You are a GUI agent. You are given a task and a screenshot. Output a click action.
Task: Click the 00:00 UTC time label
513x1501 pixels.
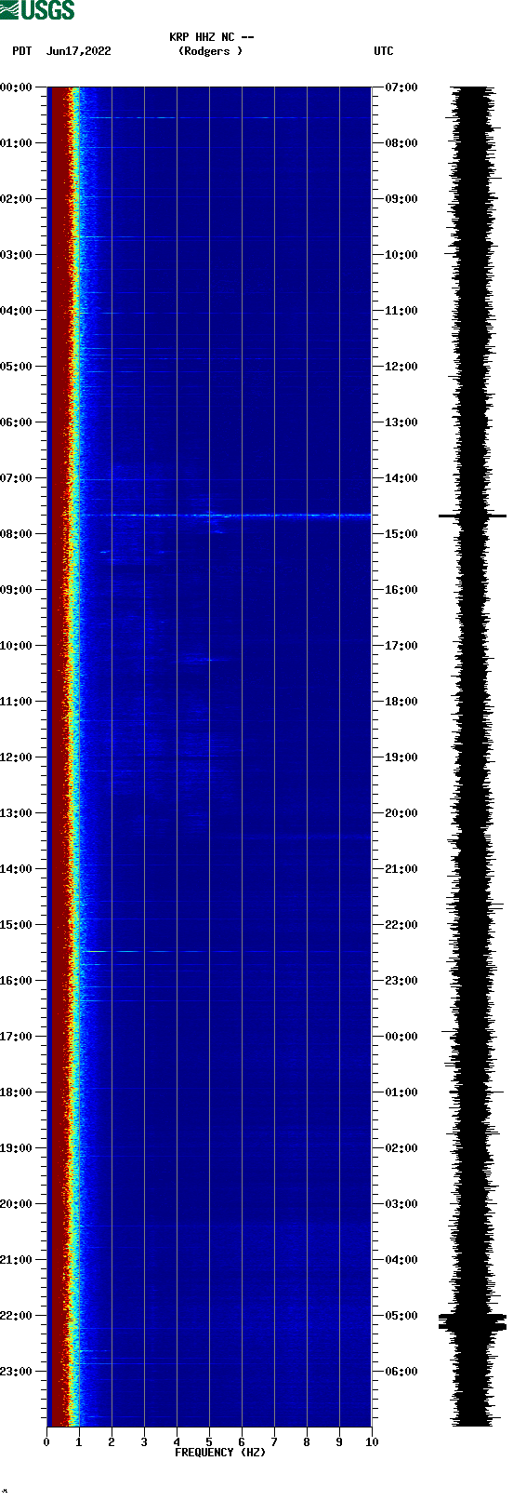[401, 1037]
